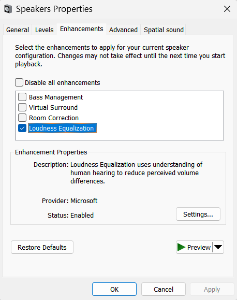This screenshot has width=237, height=300.
Task: Confirm with the OK button
Action: point(114,289)
